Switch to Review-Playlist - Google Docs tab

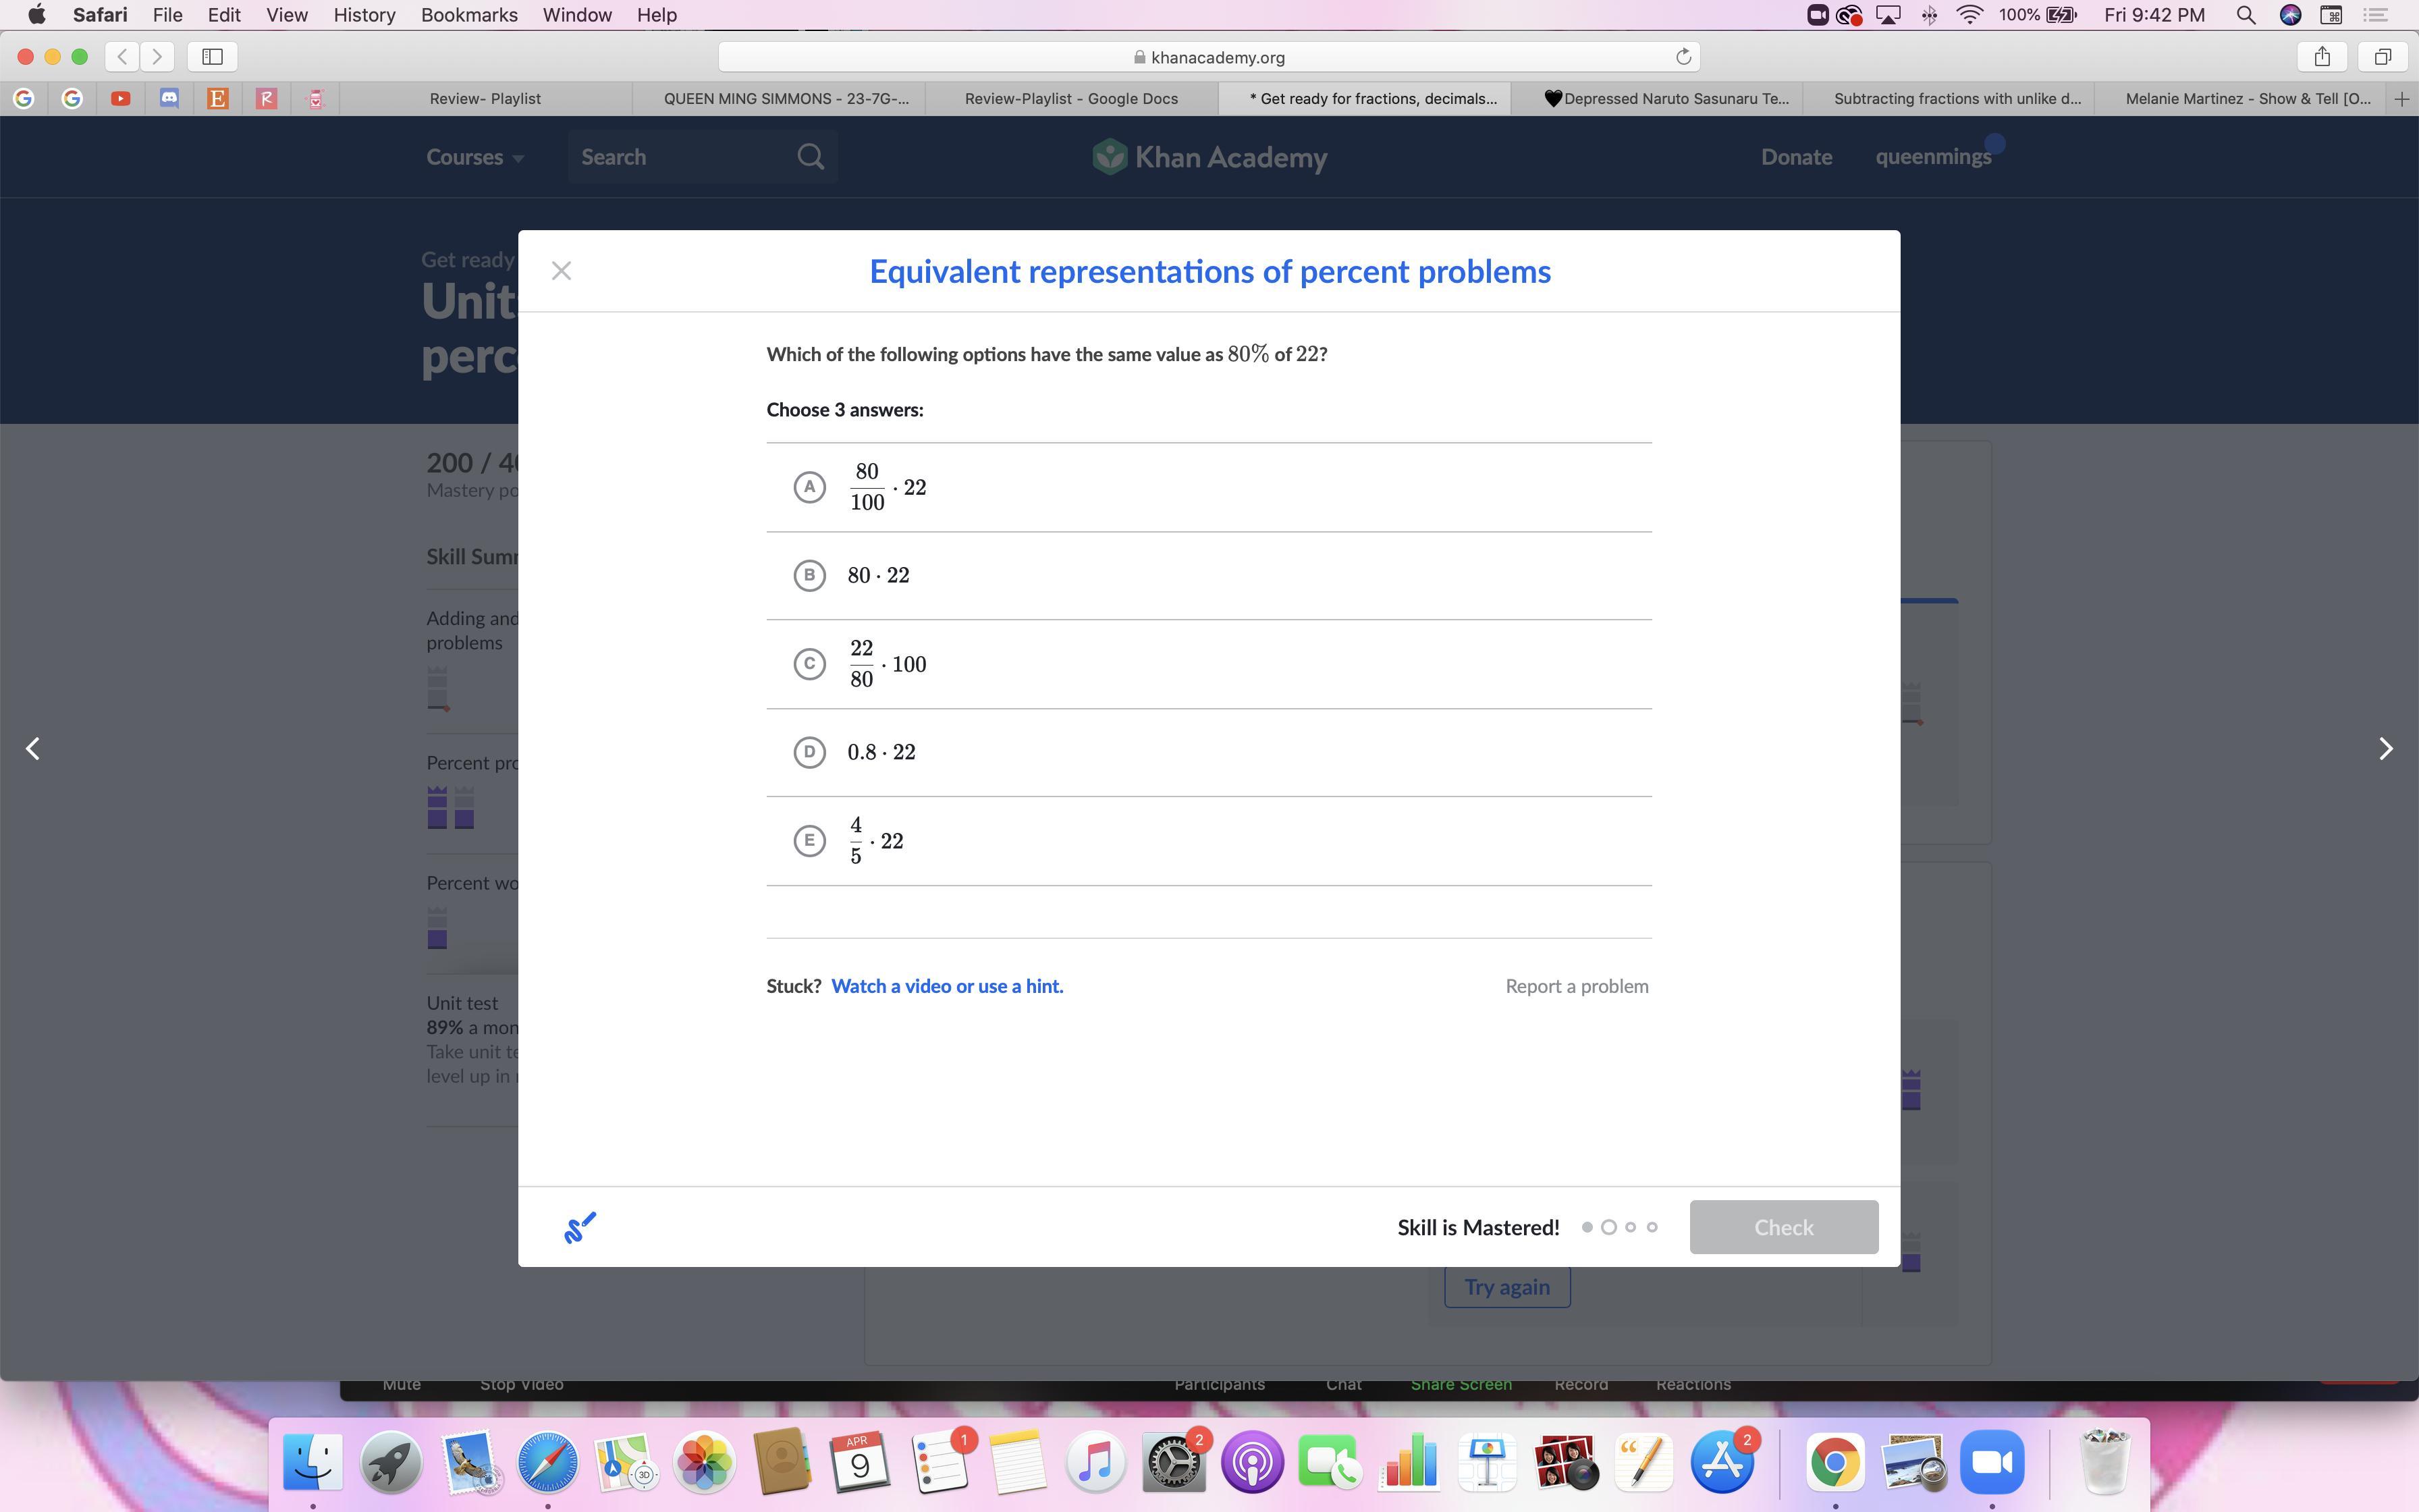[1070, 98]
